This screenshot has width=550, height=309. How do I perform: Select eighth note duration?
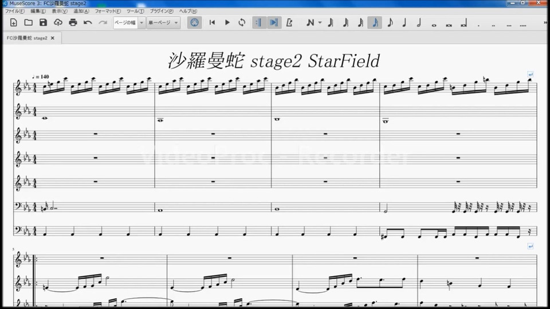pyautogui.click(x=390, y=23)
